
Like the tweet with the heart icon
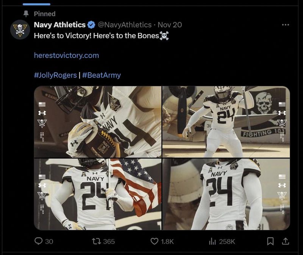pyautogui.click(x=155, y=241)
